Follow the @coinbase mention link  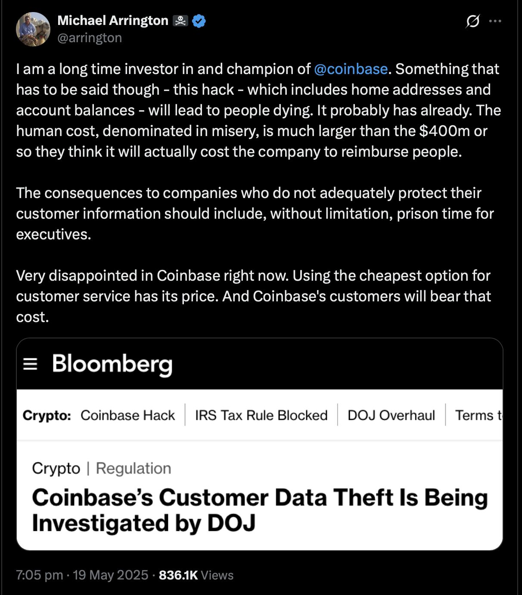[351, 69]
